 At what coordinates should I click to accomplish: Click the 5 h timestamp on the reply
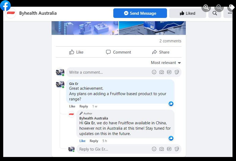[105, 141]
